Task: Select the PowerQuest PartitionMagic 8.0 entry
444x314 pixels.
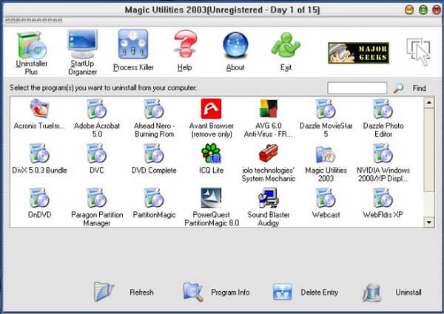Action: click(x=212, y=207)
